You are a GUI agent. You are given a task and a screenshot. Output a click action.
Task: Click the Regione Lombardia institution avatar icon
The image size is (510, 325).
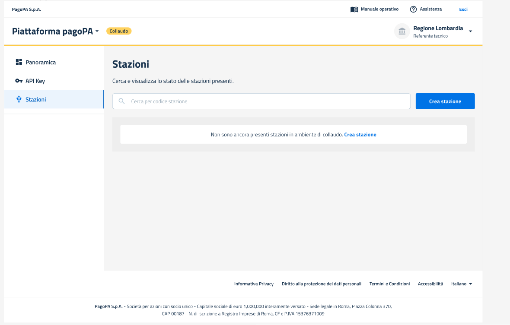(x=402, y=31)
